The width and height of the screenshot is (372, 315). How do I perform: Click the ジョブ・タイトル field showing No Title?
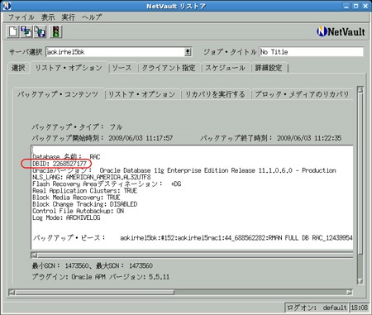311,52
